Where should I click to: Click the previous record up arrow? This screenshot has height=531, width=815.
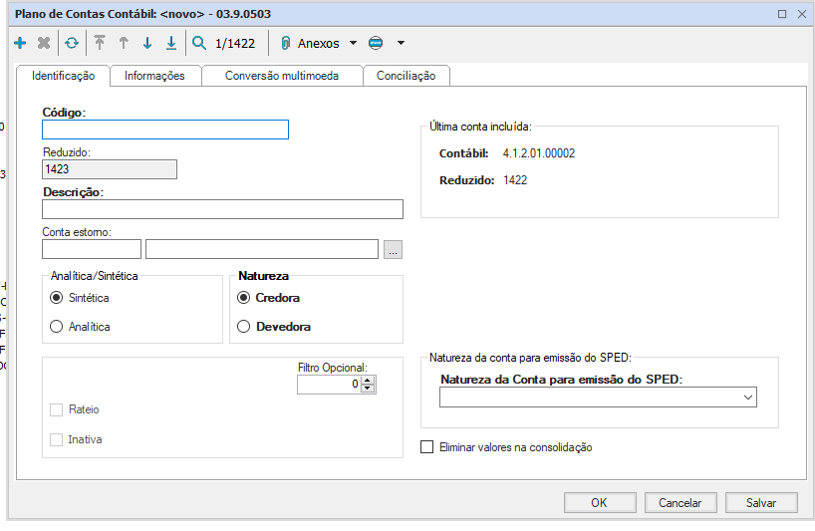(x=124, y=44)
